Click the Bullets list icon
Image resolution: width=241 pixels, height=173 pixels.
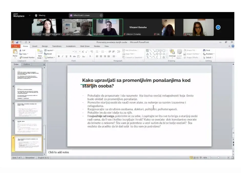coord(97,52)
